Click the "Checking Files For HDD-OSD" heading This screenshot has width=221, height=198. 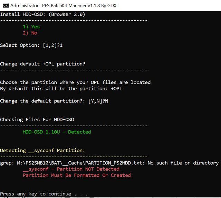pyautogui.click(x=37, y=120)
